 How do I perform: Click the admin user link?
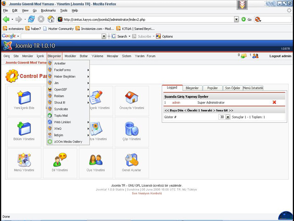[176, 102]
